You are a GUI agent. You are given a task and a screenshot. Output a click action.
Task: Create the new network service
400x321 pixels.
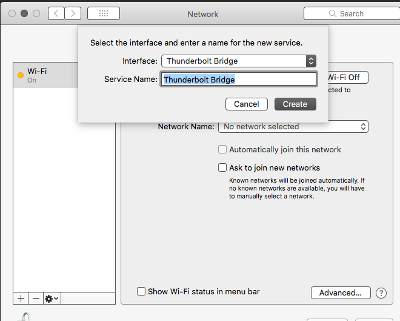pos(295,104)
